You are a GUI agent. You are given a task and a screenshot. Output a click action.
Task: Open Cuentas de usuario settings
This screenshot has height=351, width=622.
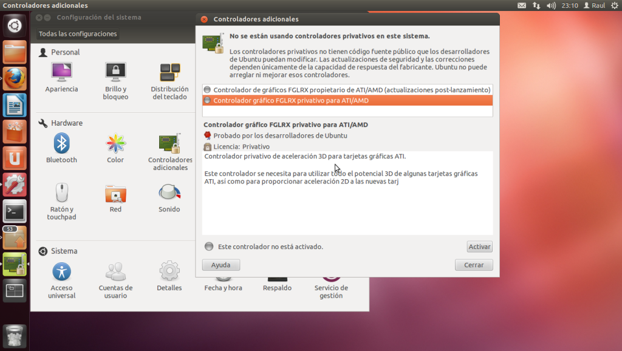[115, 281]
